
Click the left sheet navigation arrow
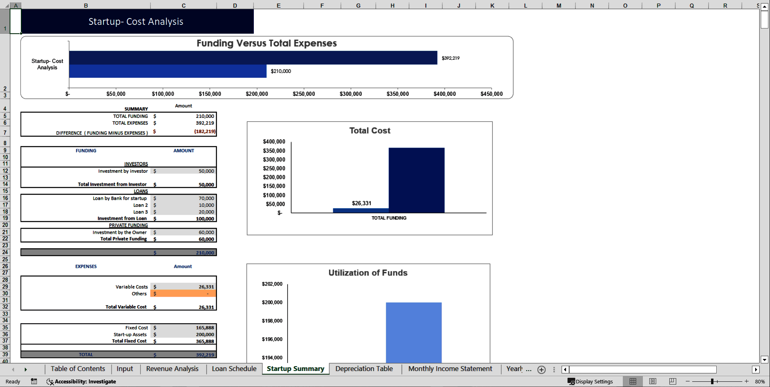coord(13,369)
